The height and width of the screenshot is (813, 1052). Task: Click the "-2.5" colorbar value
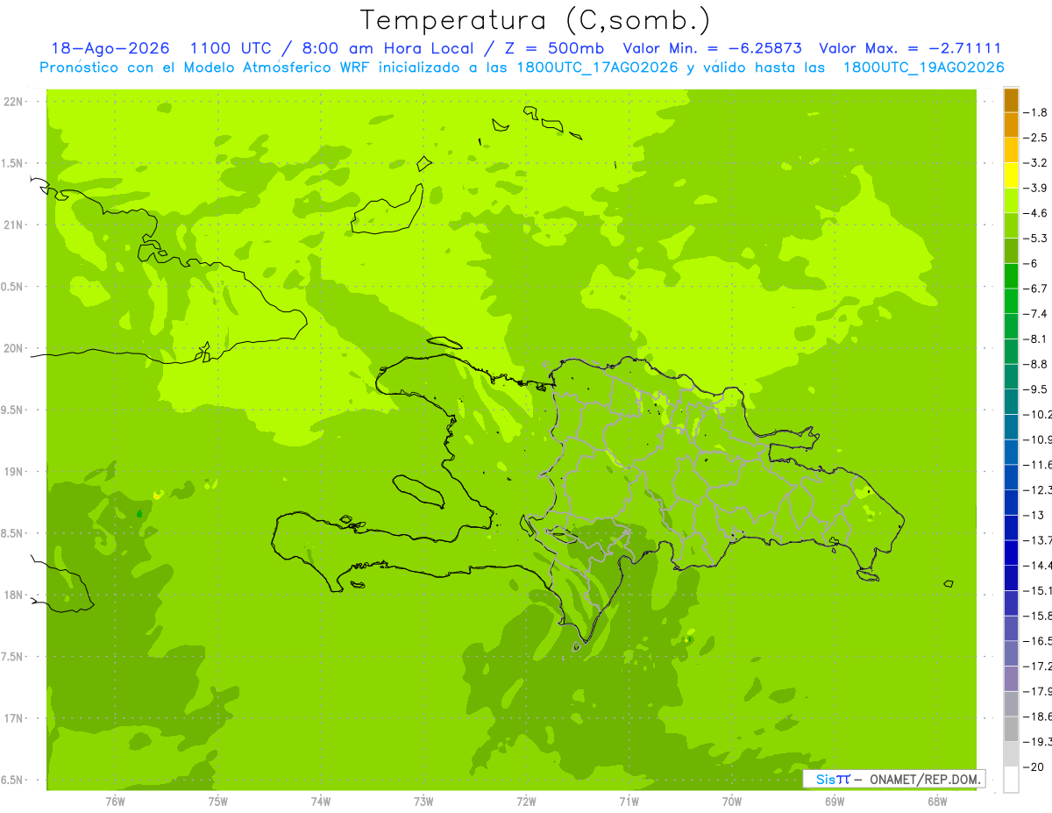[x=1035, y=138]
